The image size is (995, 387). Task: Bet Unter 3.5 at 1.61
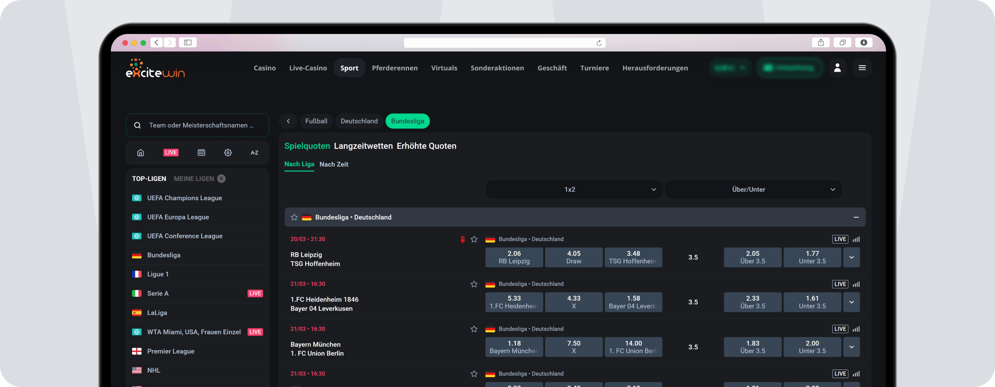point(812,302)
